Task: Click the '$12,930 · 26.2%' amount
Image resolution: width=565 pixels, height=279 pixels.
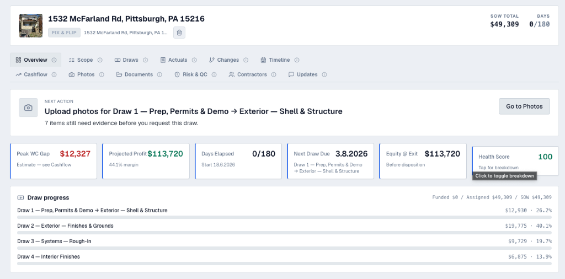Action: 528,211
